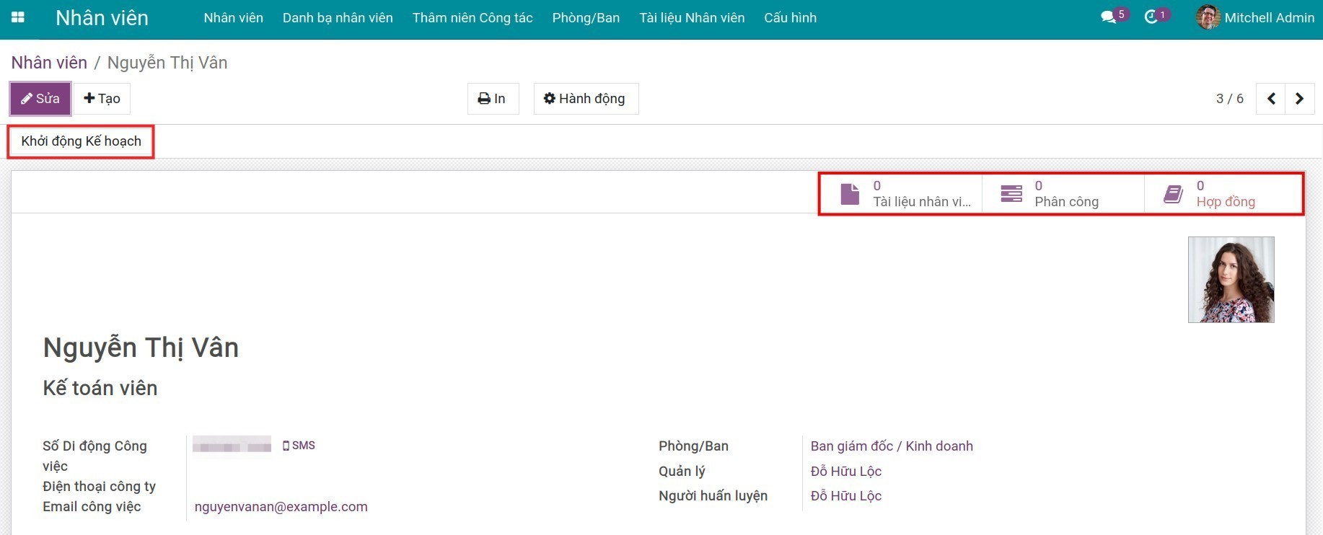Click the Hợp đồng book icon
The height and width of the screenshot is (535, 1323).
pos(1173,194)
